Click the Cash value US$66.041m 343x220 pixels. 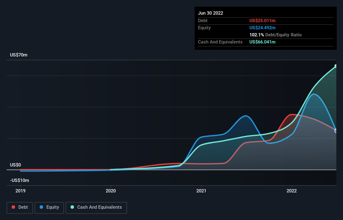(262, 42)
